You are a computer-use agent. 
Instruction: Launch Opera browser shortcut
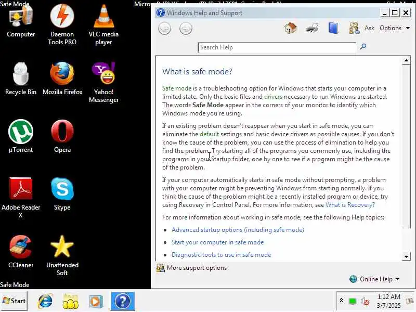click(x=62, y=136)
